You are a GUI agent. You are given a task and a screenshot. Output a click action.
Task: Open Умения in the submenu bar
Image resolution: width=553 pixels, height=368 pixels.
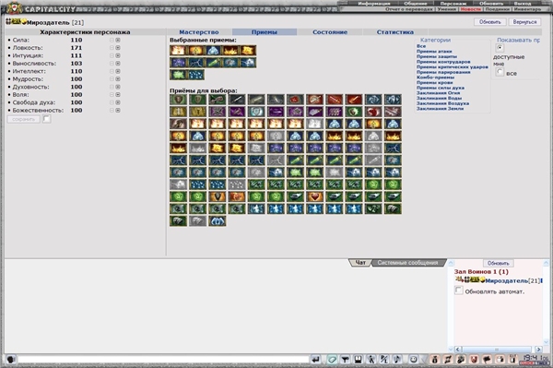point(447,9)
